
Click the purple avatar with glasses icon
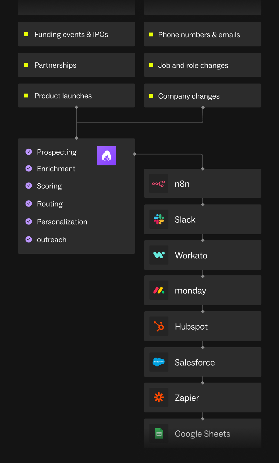[x=106, y=156]
